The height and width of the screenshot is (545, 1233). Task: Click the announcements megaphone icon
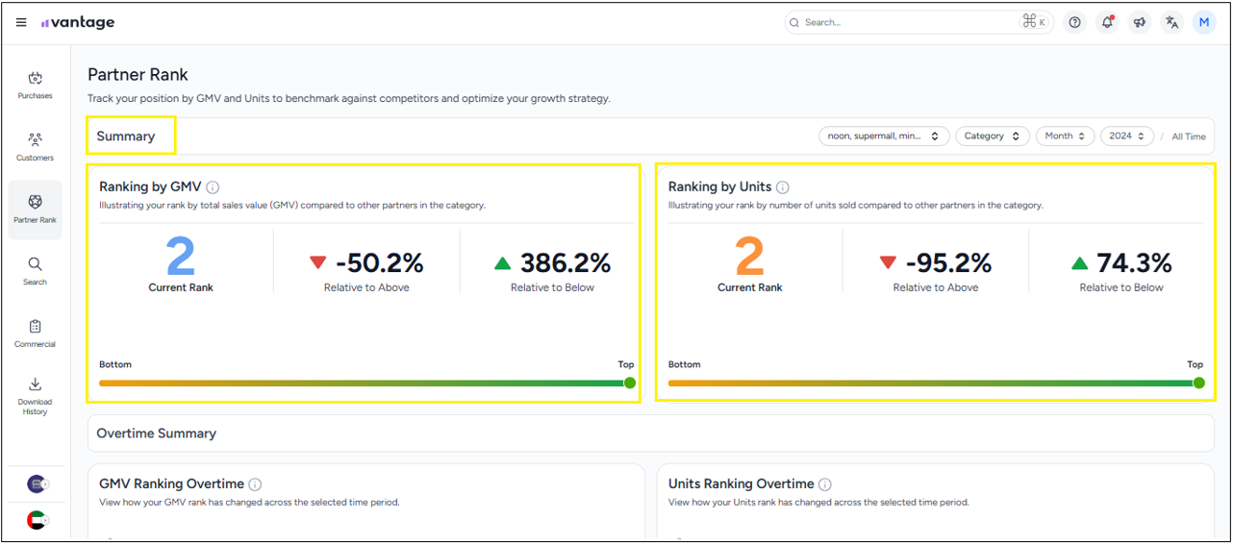tap(1140, 23)
